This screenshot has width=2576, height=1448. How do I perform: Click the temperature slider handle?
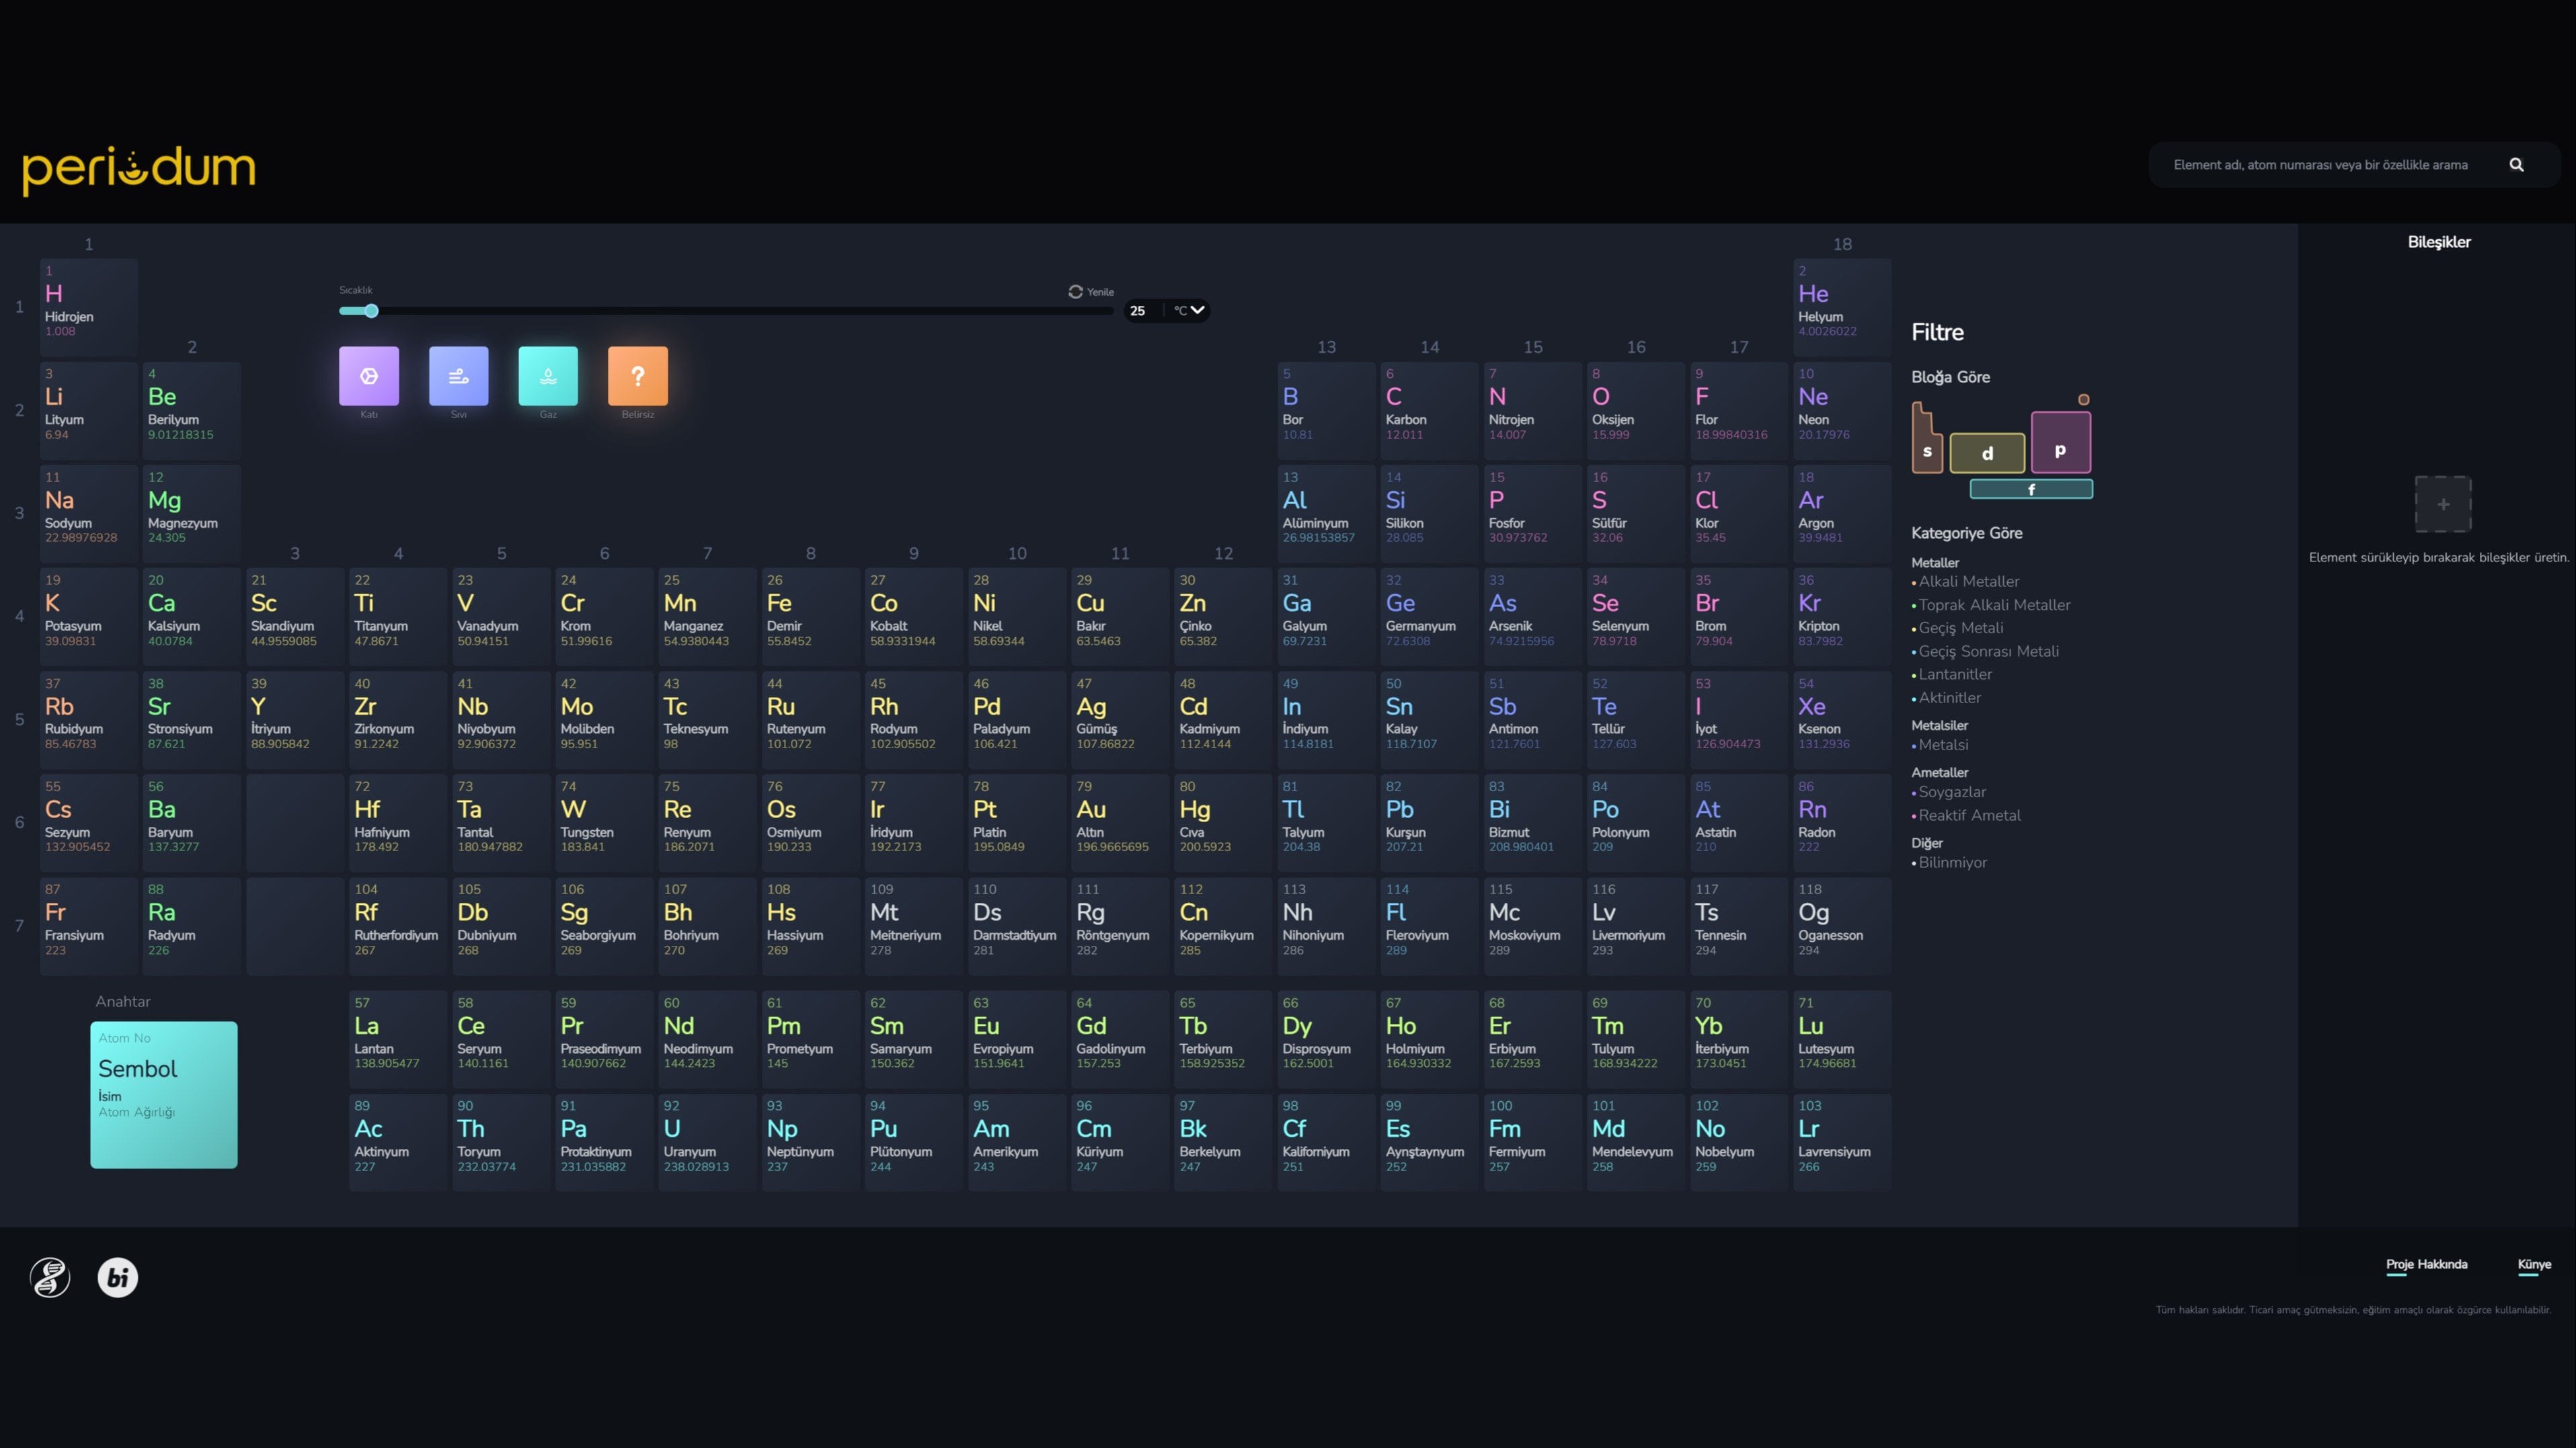(371, 311)
